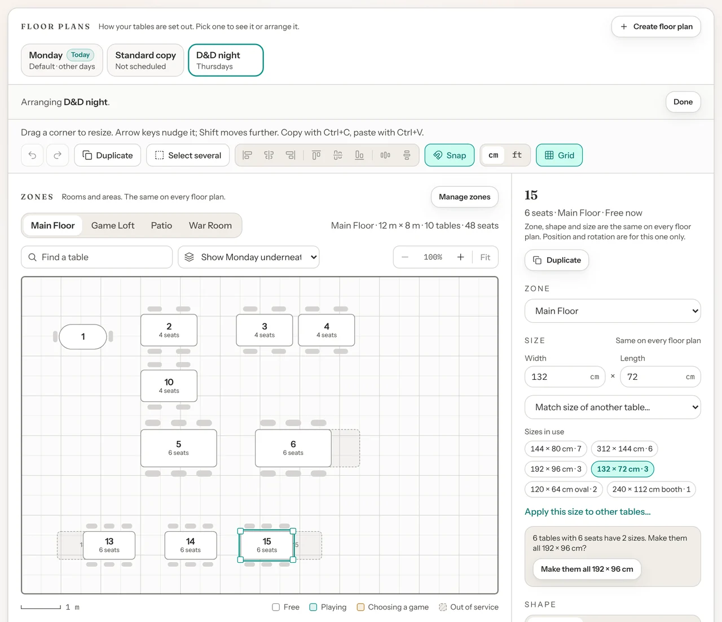This screenshot has height=622, width=722.
Task: Switch units to cm
Action: tap(494, 155)
